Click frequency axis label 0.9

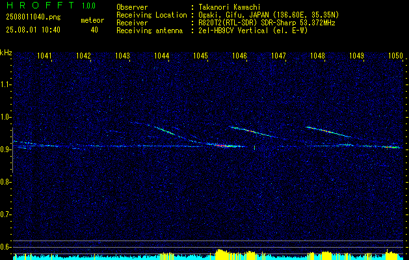click(6, 149)
